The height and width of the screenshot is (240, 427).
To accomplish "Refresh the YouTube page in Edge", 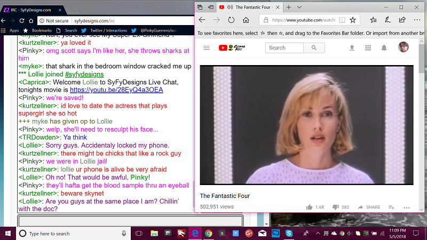I will pyautogui.click(x=231, y=20).
